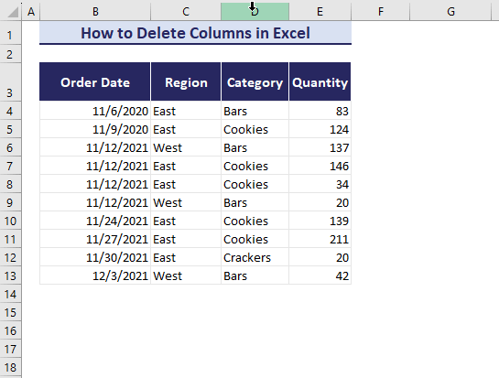
Task: Select row 10 header
Action: point(10,221)
